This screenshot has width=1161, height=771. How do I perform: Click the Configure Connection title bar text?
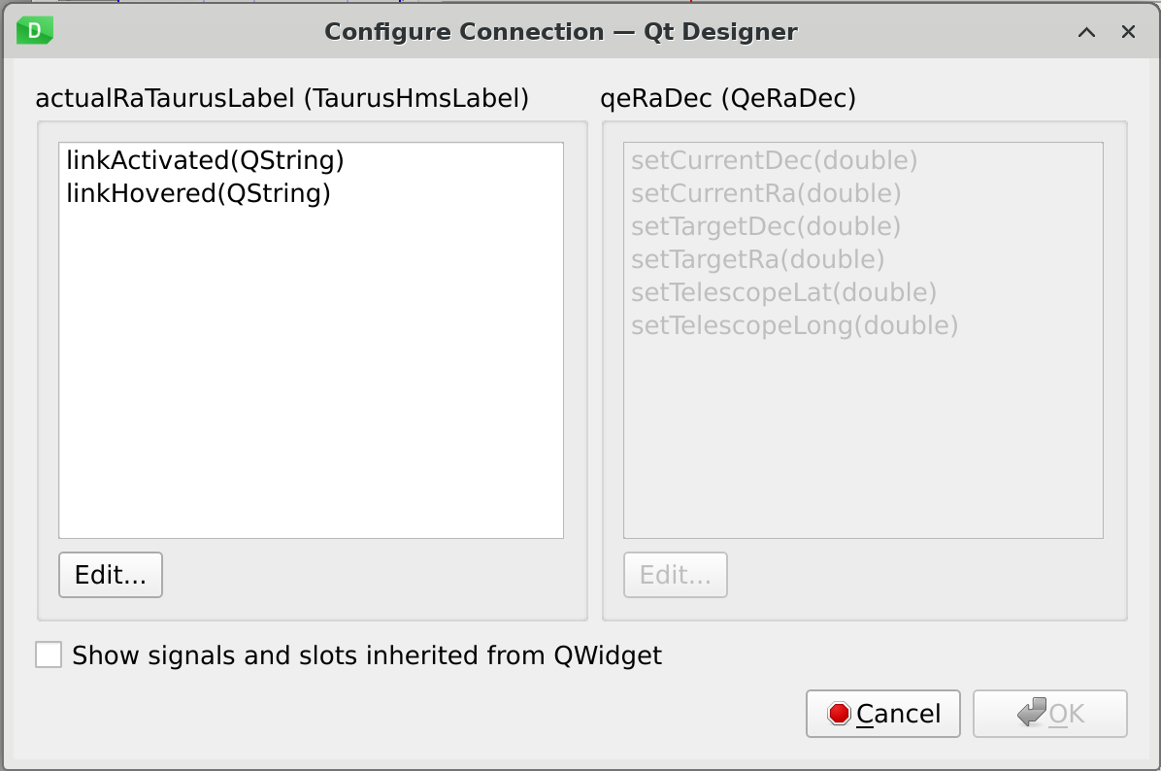(560, 32)
